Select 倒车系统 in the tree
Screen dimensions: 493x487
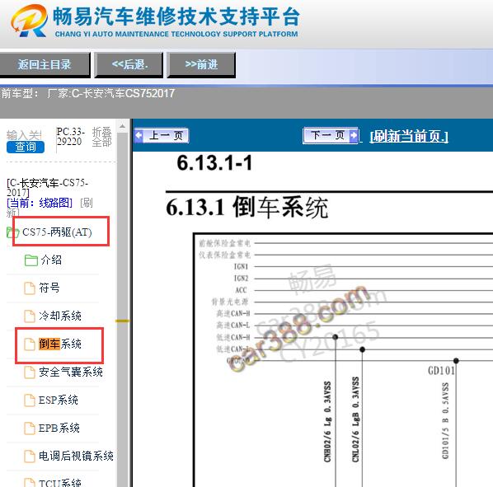coord(60,344)
